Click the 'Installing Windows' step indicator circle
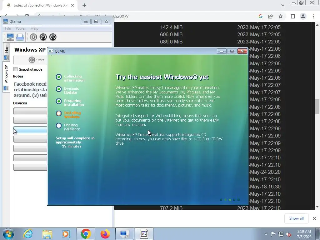Screen dimensions: 320x240 [x=58, y=113]
